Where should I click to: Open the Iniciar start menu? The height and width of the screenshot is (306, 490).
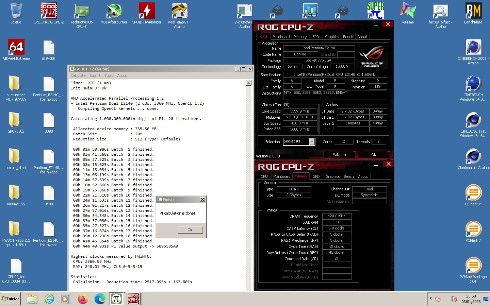[11, 299]
